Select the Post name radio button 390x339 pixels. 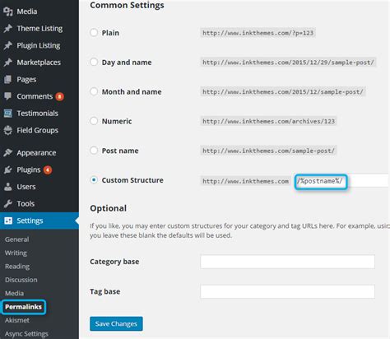[x=94, y=151]
